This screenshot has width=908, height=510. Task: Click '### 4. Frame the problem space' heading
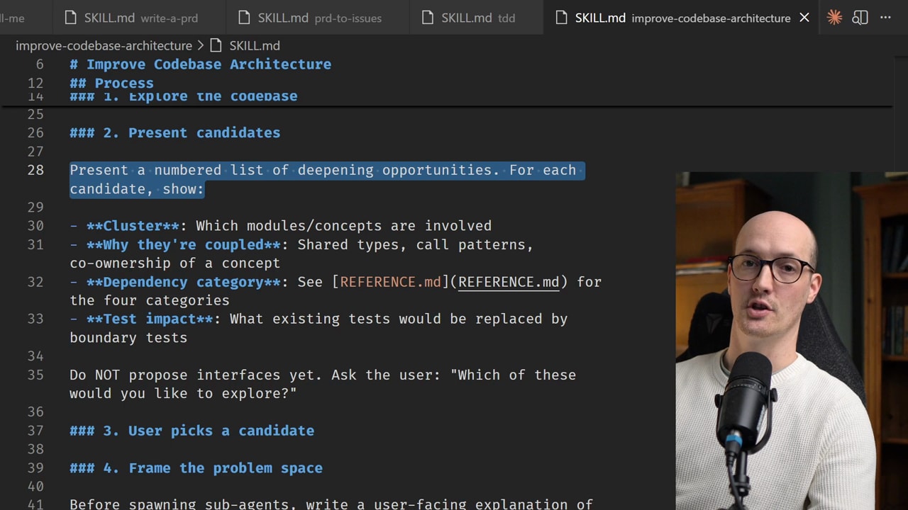(196, 468)
